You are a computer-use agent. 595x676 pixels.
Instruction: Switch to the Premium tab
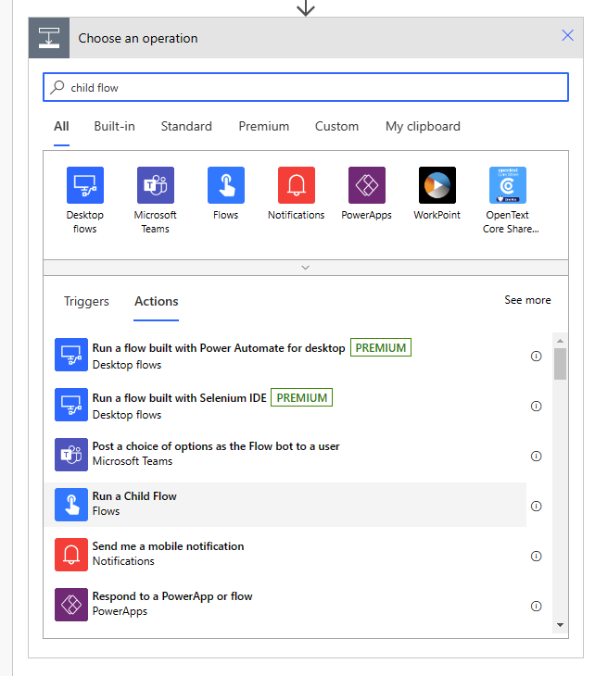263,126
